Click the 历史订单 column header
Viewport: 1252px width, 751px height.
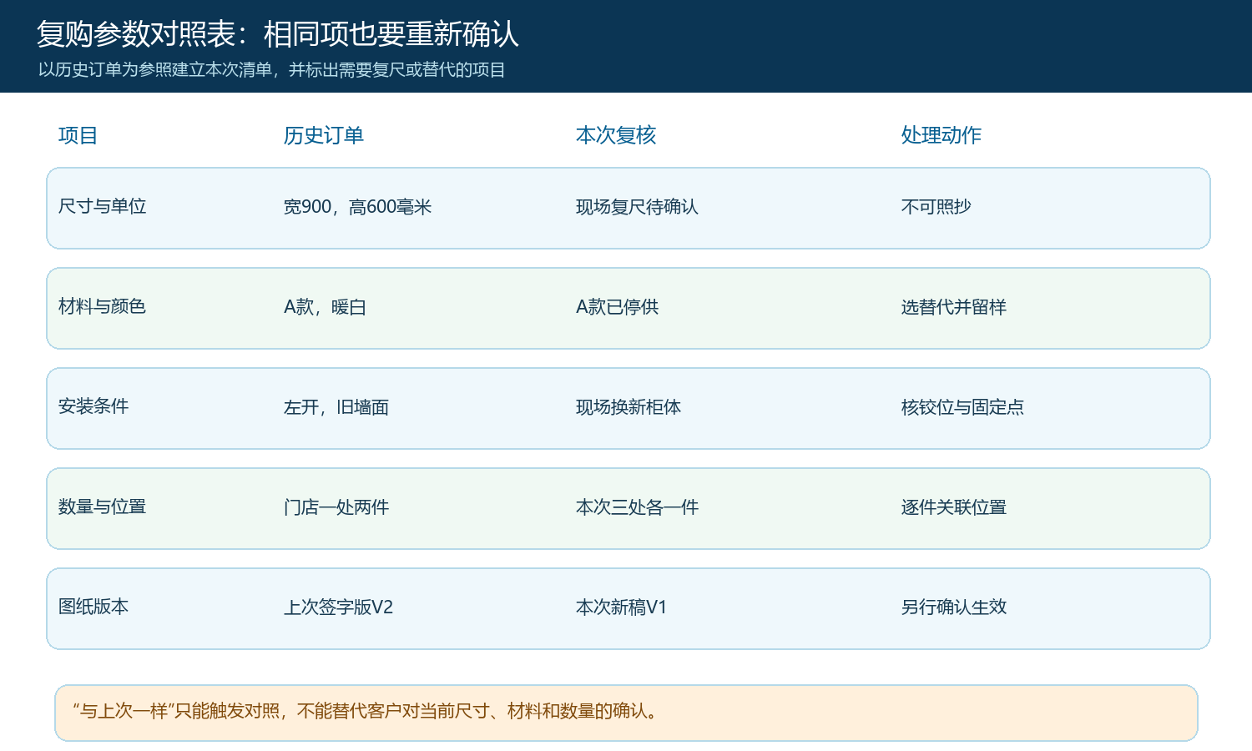point(324,135)
